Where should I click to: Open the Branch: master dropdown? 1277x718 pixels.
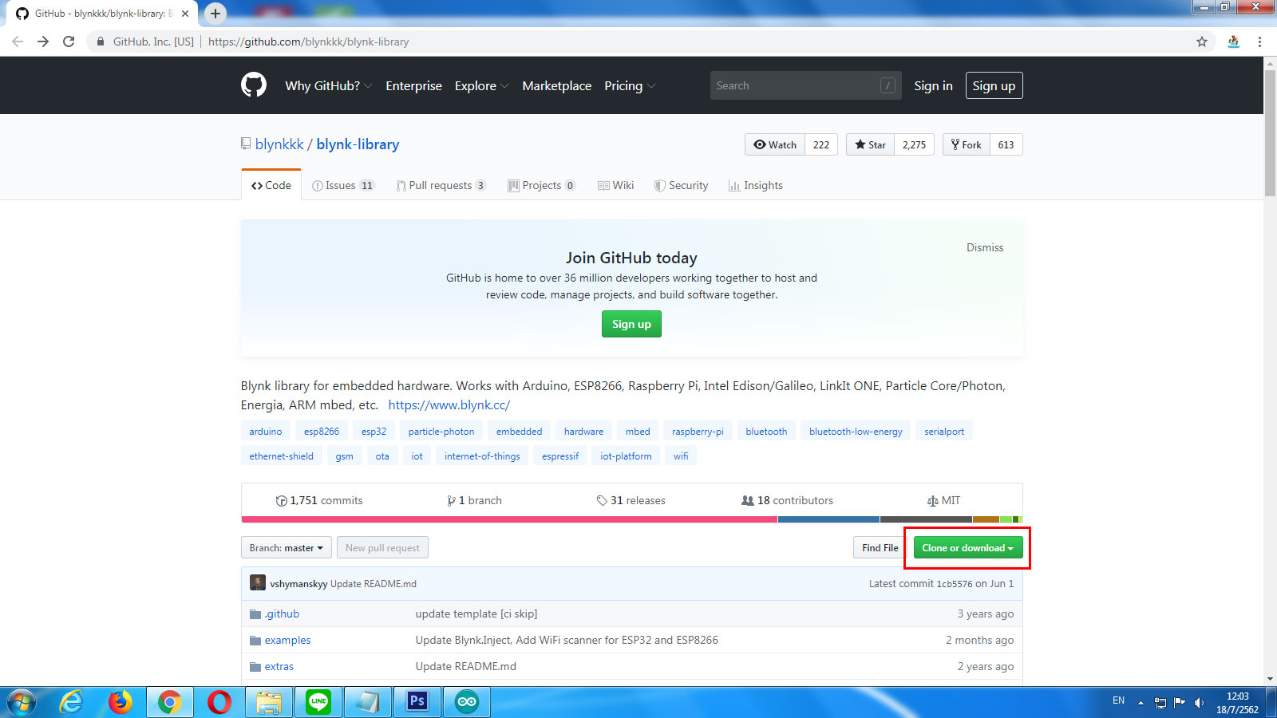click(x=287, y=548)
